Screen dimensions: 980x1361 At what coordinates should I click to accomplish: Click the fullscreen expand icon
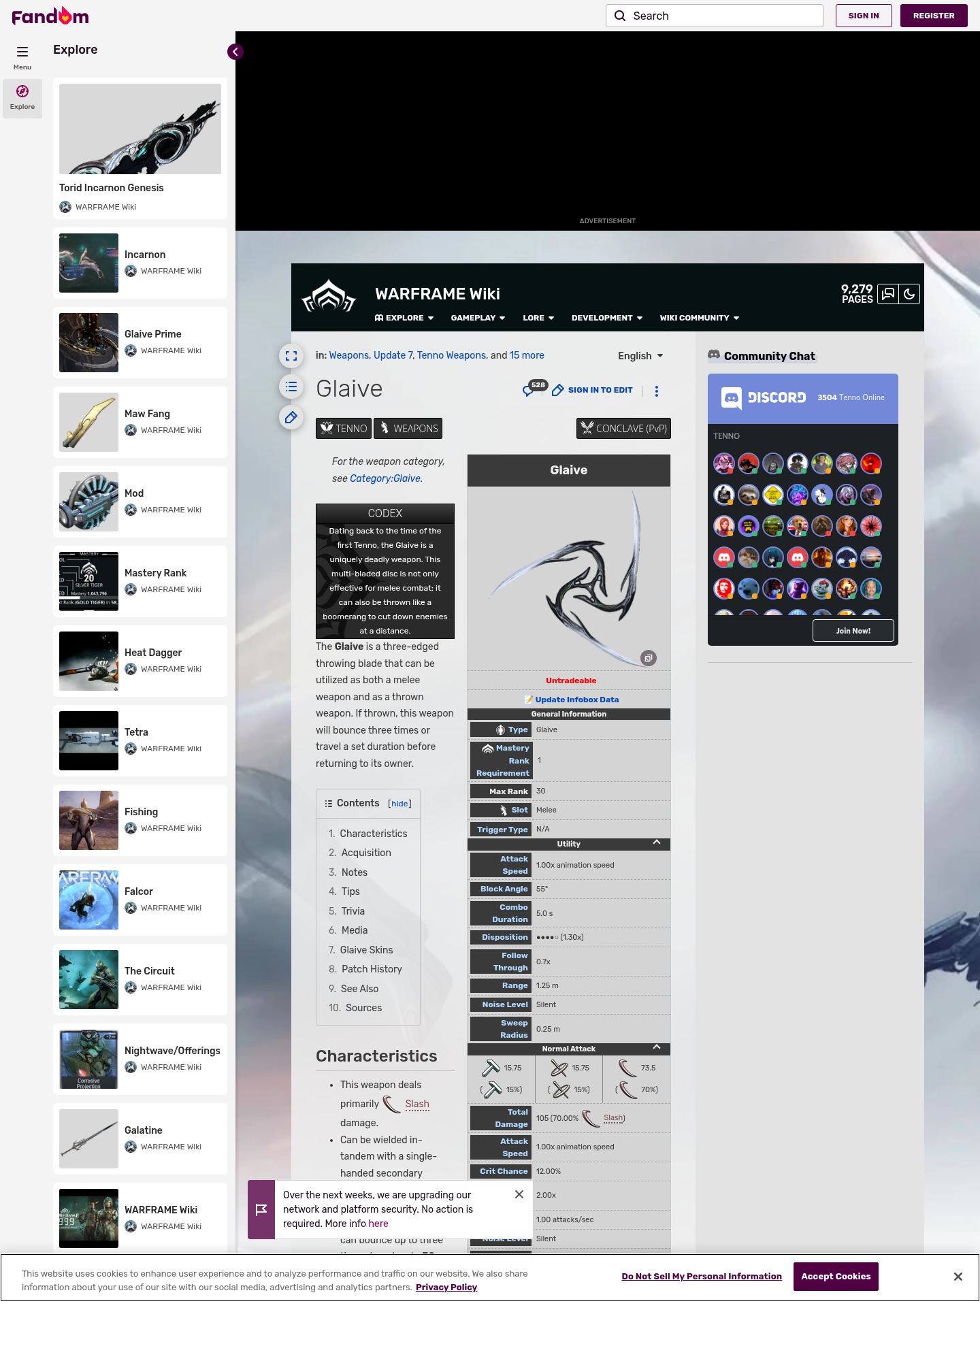click(291, 356)
